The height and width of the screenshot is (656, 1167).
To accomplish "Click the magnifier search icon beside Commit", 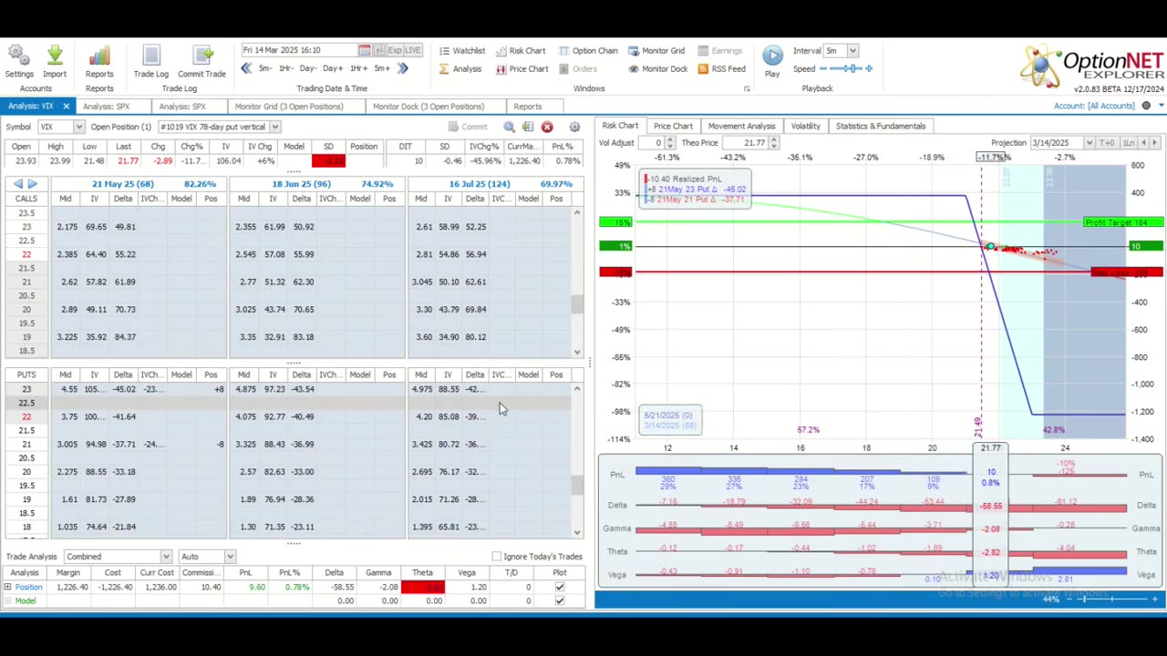I will [509, 127].
